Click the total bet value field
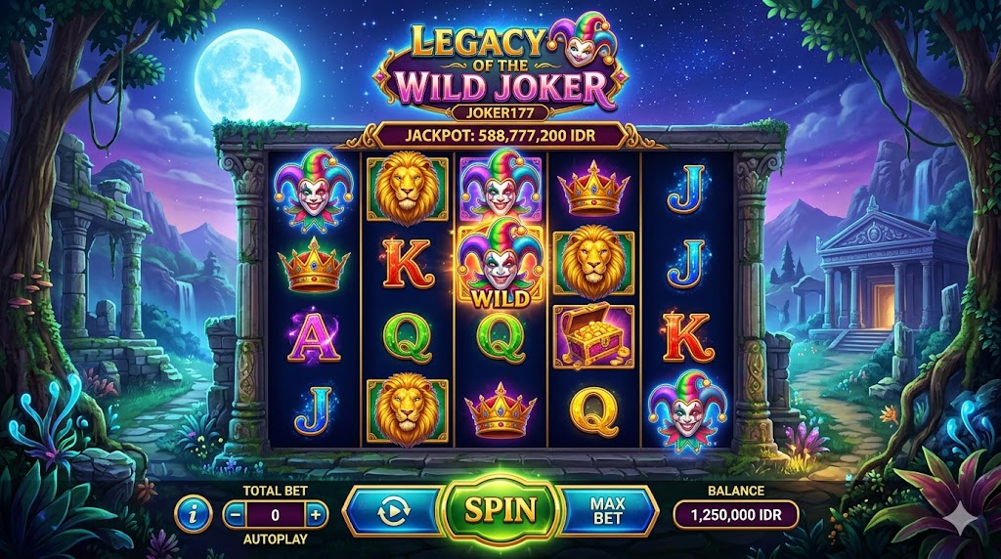1001x559 pixels. [275, 514]
